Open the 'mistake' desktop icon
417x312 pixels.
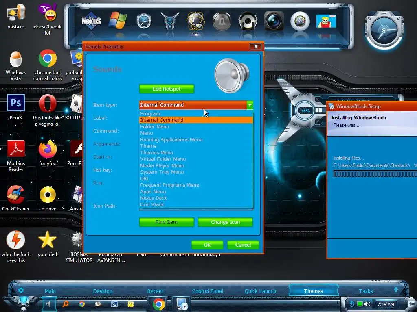[16, 16]
